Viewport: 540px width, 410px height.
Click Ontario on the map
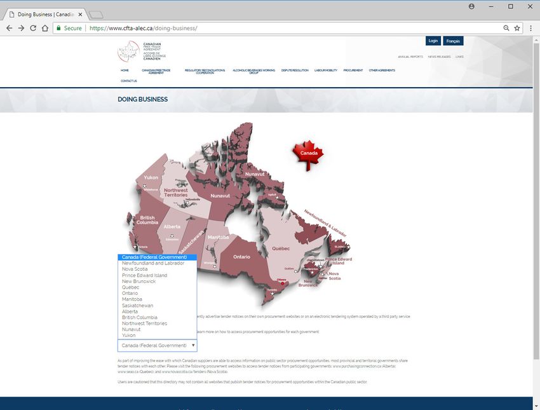[x=241, y=257]
